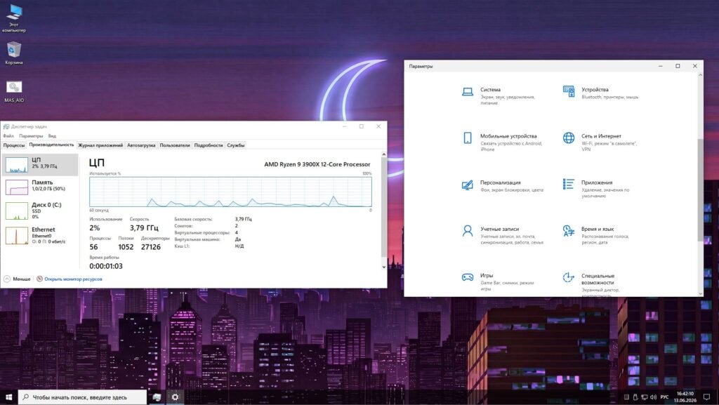The width and height of the screenshot is (719, 405).
Task: Open the Устройства settings icon
Action: (569, 91)
